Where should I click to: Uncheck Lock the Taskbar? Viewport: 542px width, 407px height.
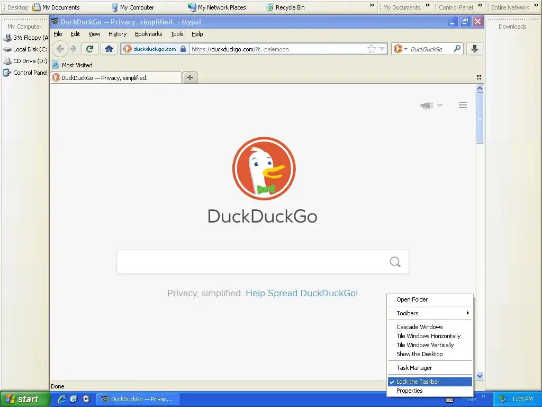(x=430, y=382)
